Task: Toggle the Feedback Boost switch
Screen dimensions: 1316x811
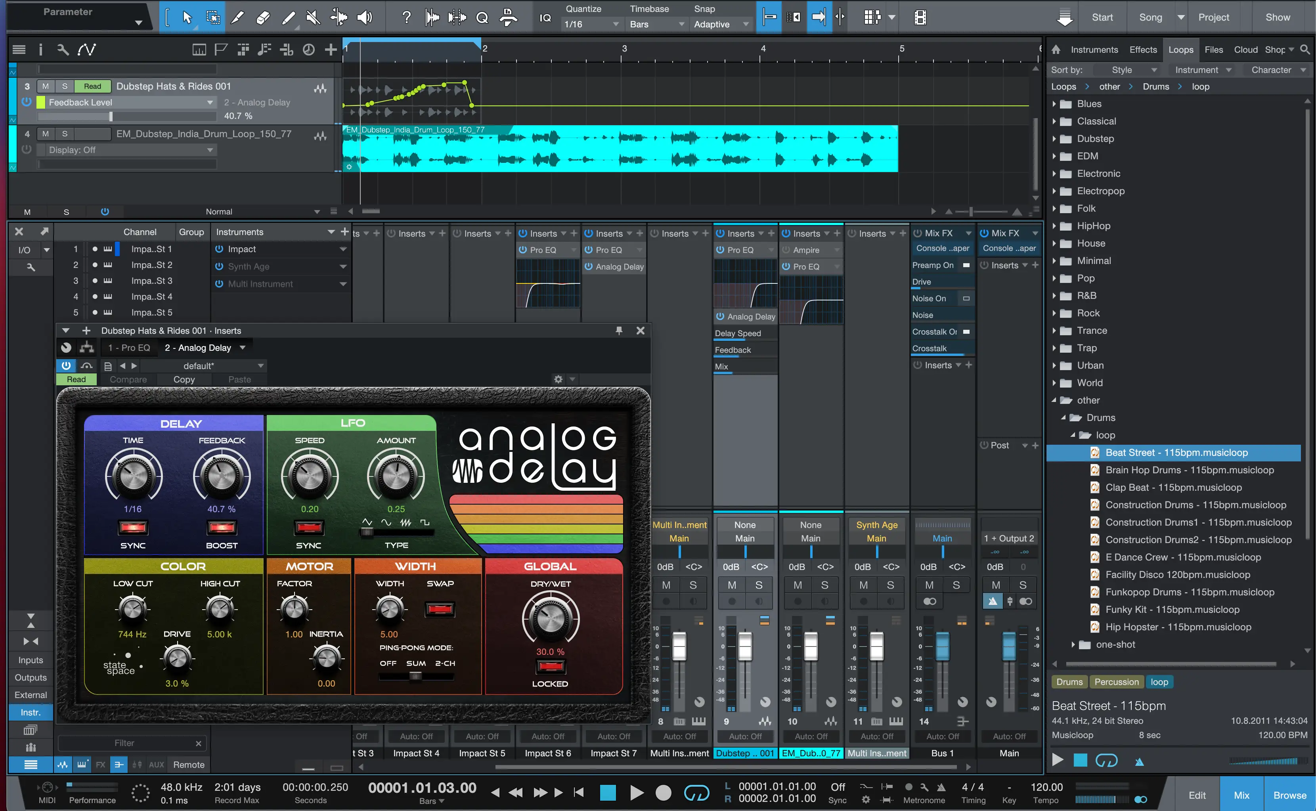Action: [x=222, y=528]
